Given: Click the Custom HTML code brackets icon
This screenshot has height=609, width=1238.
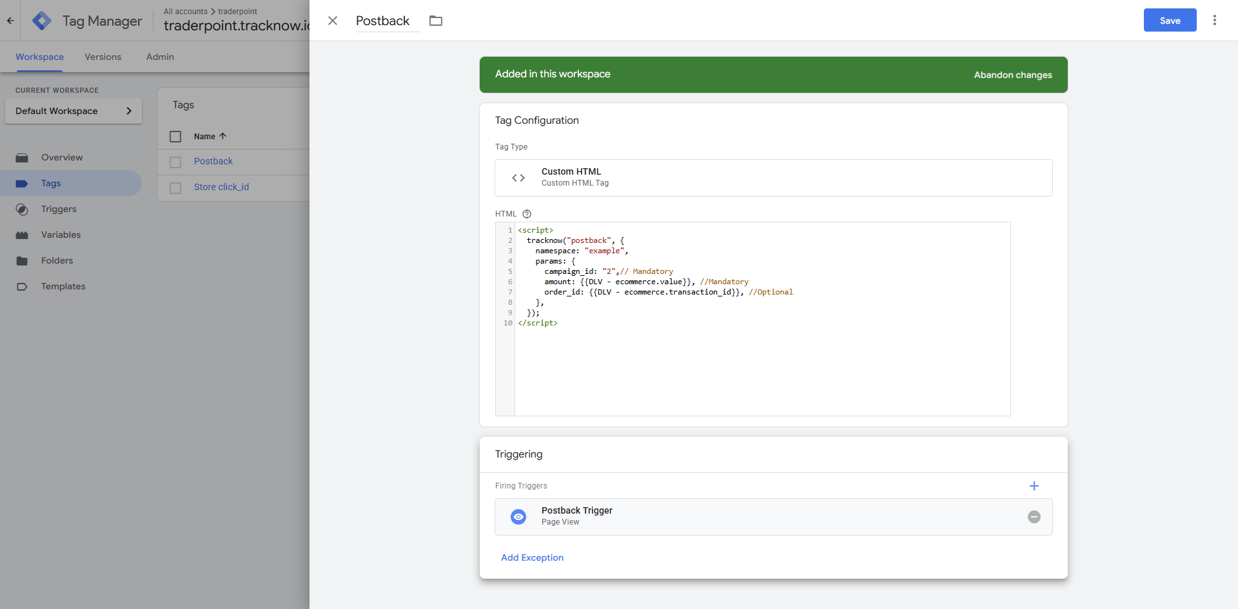Looking at the screenshot, I should (x=518, y=178).
